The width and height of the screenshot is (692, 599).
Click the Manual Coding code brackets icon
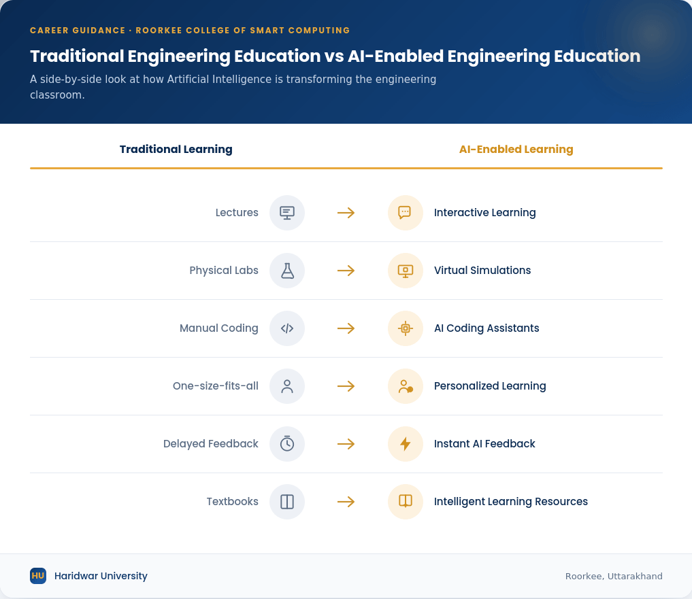(287, 328)
